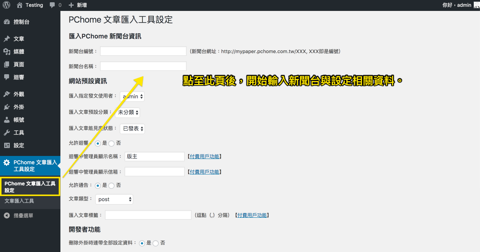Click 付費用戶功能 link beside 管理員顯示名稱

coord(204,156)
